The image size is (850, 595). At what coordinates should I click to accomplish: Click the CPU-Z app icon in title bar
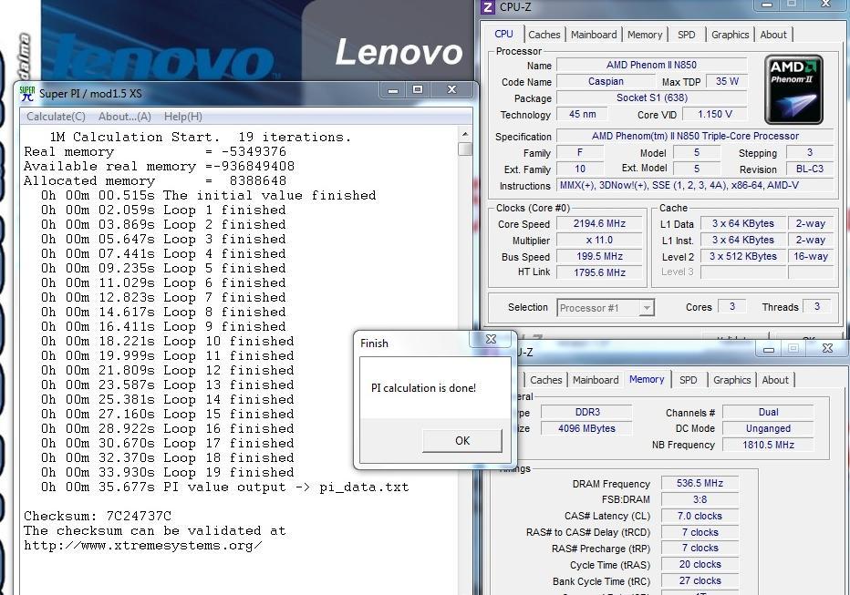488,7
